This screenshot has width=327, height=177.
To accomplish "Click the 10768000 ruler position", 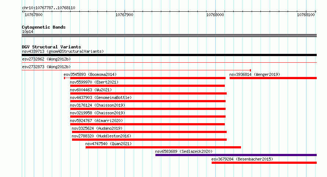I will pyautogui.click(x=215, y=15).
